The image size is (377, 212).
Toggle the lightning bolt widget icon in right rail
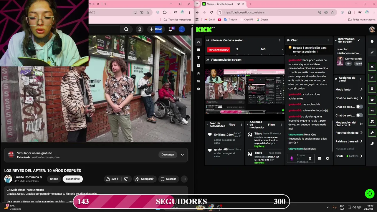372,78
